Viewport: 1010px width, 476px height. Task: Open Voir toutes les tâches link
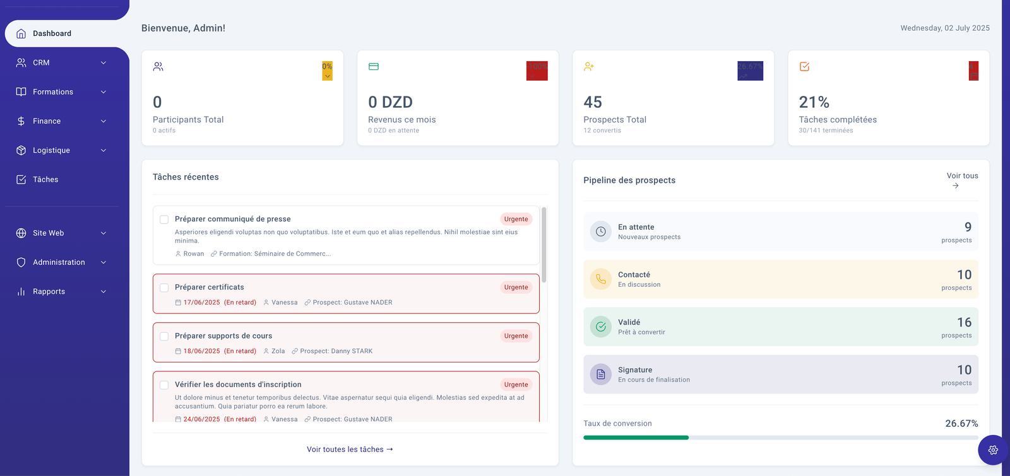click(350, 450)
